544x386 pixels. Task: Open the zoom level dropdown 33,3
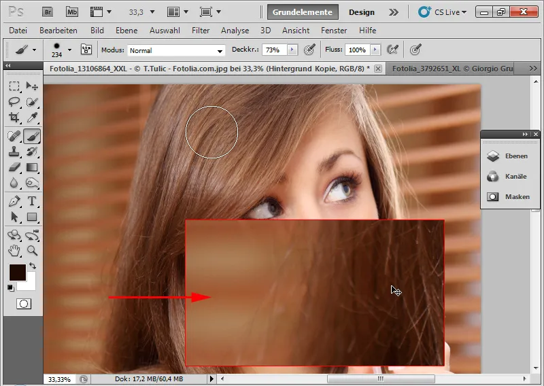(x=152, y=12)
